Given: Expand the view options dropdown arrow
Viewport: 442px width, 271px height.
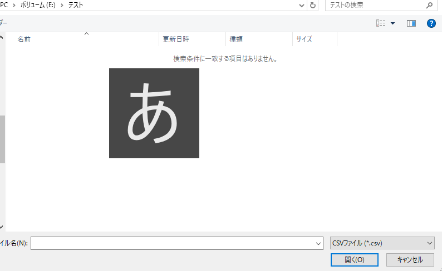Looking at the screenshot, I should coord(392,23).
